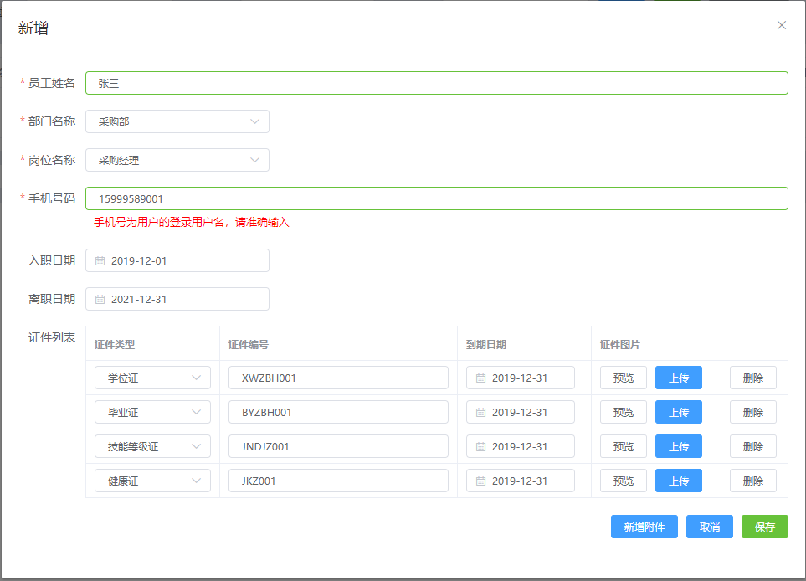Close the 新增 dialog with X
806x581 pixels.
pyautogui.click(x=782, y=25)
